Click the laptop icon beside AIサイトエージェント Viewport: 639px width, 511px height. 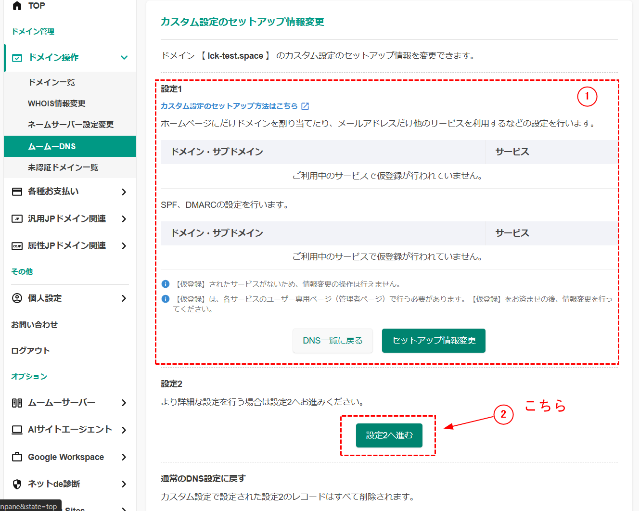(x=17, y=430)
